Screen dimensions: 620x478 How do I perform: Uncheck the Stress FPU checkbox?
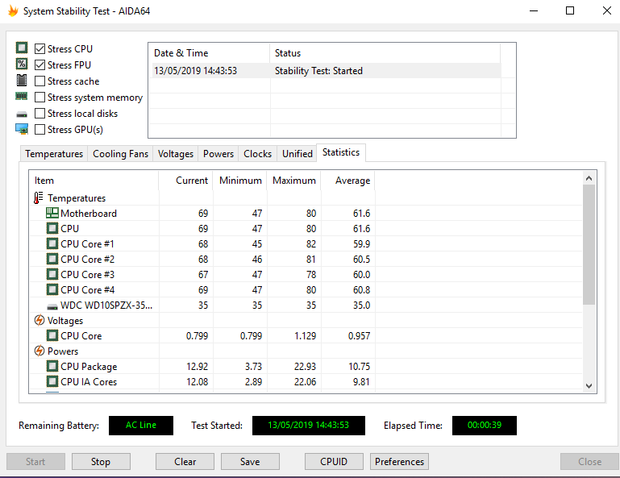(x=40, y=64)
